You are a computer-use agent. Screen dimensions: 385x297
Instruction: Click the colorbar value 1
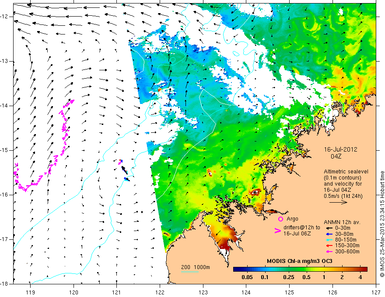point(324,277)
